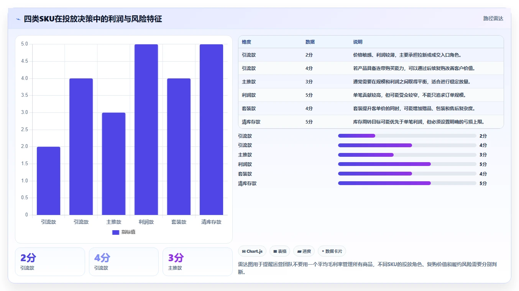Screen dimensions: 519x291
Task: Click the 进度 tag chip
Action: click(304, 251)
